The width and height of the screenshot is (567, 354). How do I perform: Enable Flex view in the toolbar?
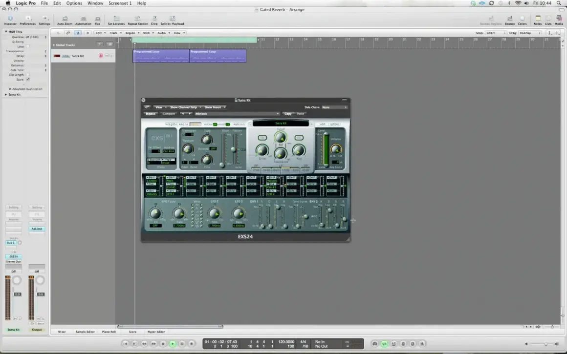point(98,20)
